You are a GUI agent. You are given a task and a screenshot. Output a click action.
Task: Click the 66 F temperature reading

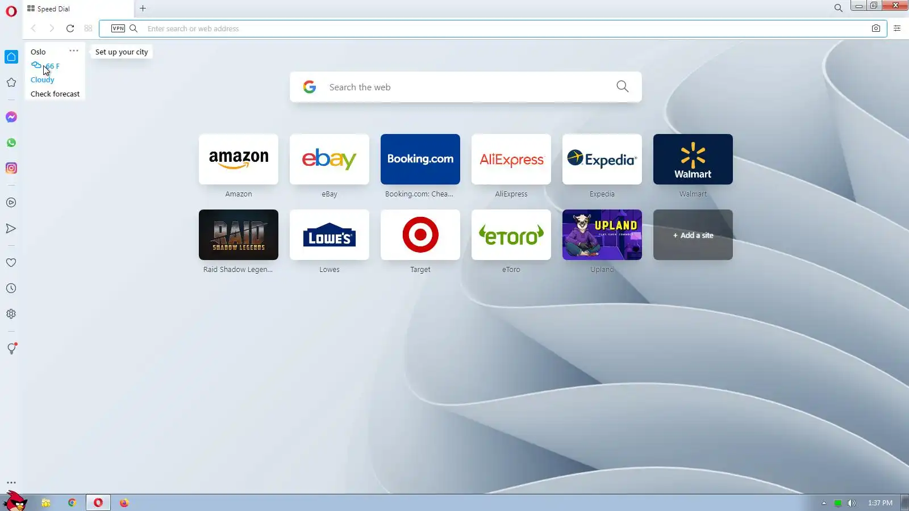(52, 66)
